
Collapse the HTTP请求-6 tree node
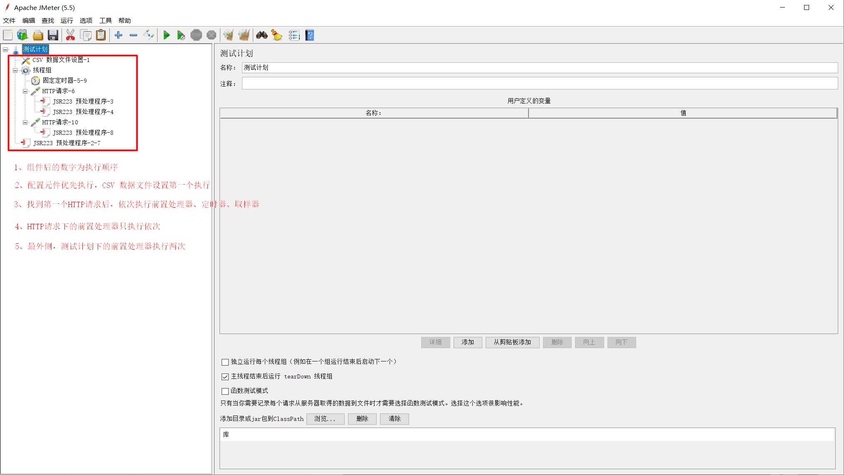coord(25,91)
